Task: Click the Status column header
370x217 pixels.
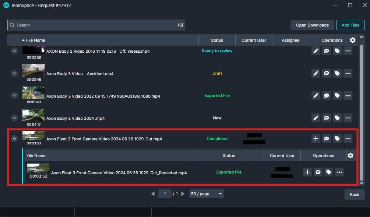Action: pos(217,40)
